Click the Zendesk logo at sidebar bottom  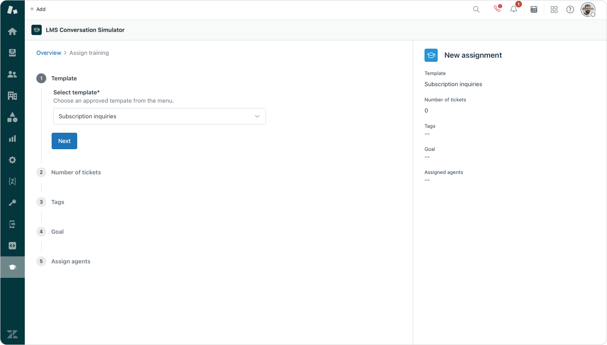point(12,334)
